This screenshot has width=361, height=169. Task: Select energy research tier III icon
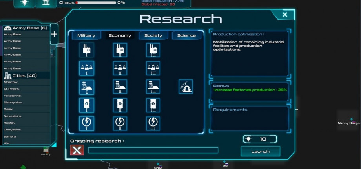pos(153,123)
